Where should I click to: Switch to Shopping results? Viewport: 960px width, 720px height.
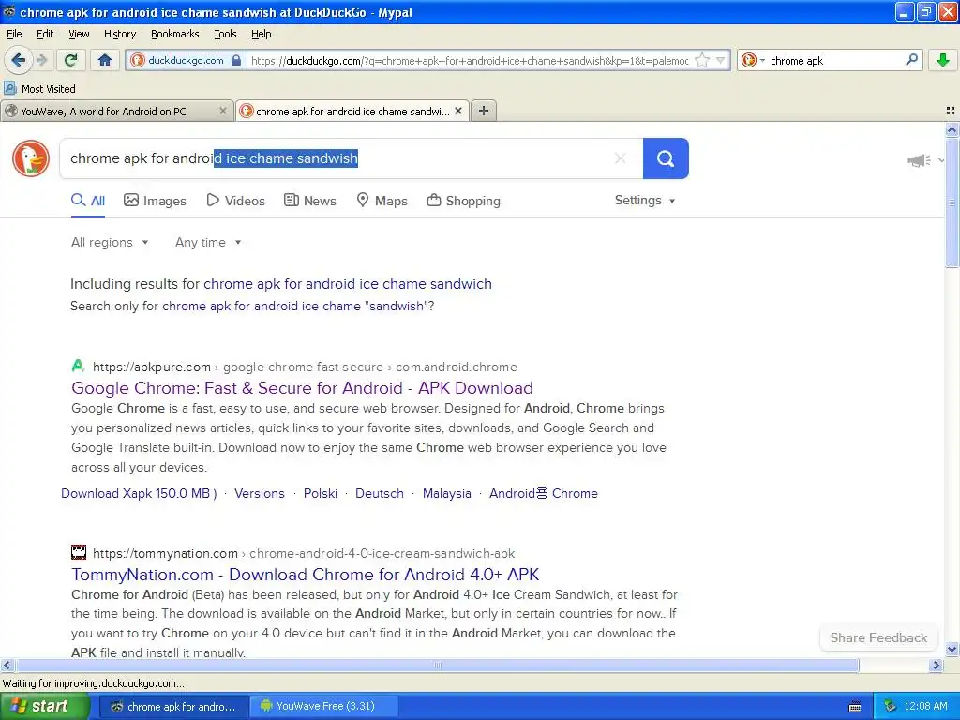pos(463,201)
